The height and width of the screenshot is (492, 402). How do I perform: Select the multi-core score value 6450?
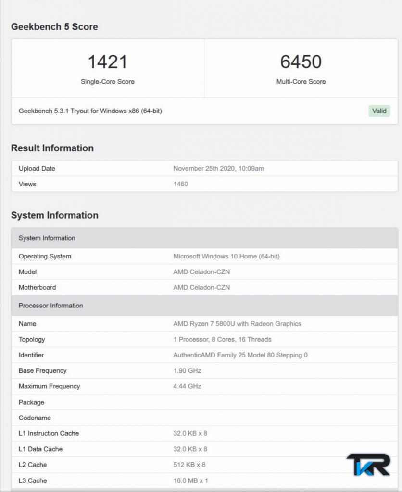click(x=301, y=61)
